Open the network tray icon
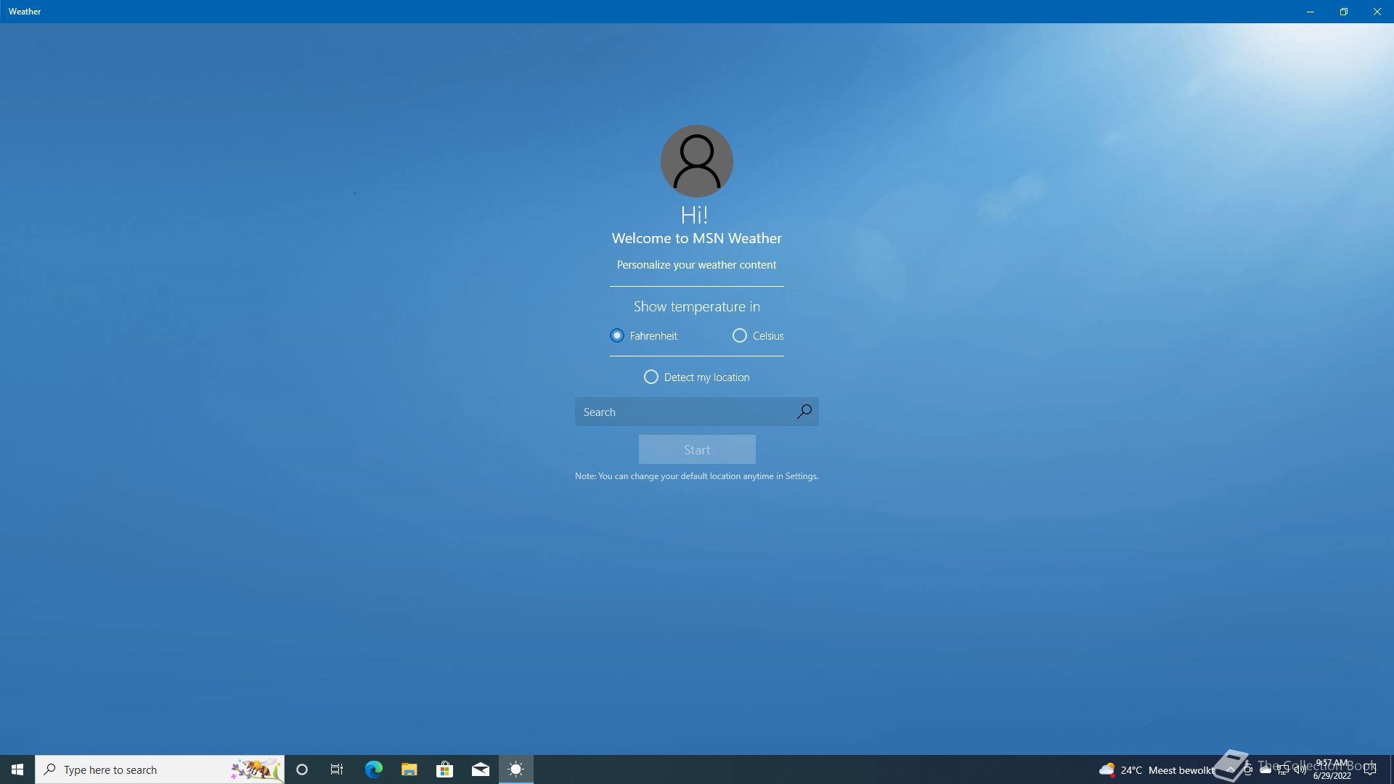Screen dimensions: 1394x784 [x=1283, y=769]
